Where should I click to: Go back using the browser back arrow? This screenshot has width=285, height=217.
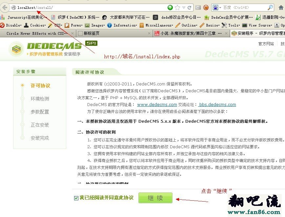tap(5, 8)
